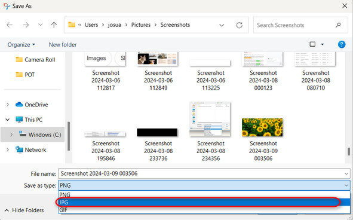This screenshot has height=220, width=353.
Task: Expand the OneDrive tree node
Action: pos(8,105)
